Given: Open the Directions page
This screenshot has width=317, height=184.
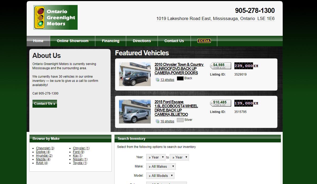Looking at the screenshot, I should coord(142,41).
